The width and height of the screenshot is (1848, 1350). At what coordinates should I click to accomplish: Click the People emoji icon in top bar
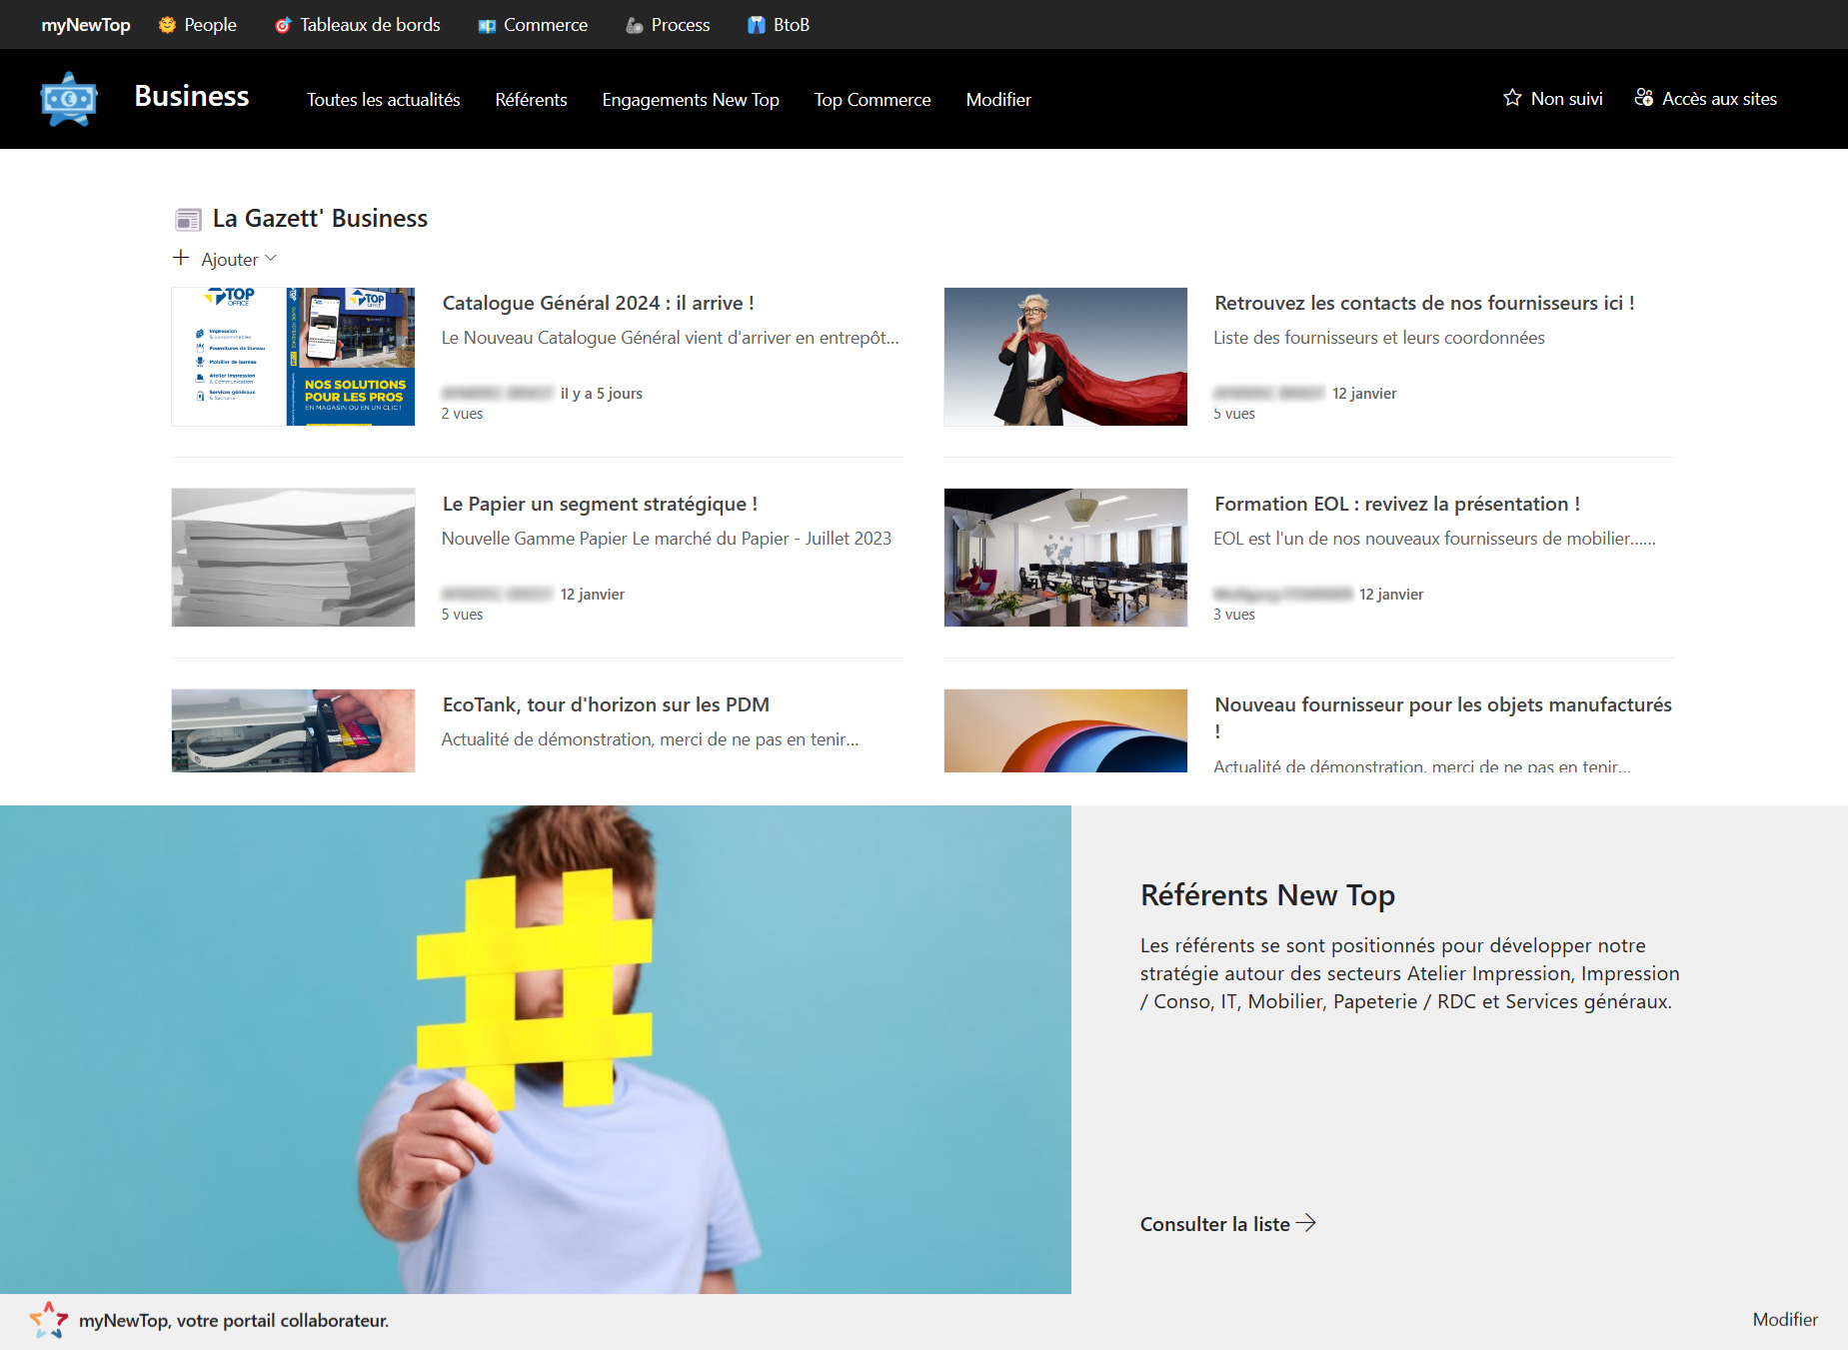pos(167,25)
